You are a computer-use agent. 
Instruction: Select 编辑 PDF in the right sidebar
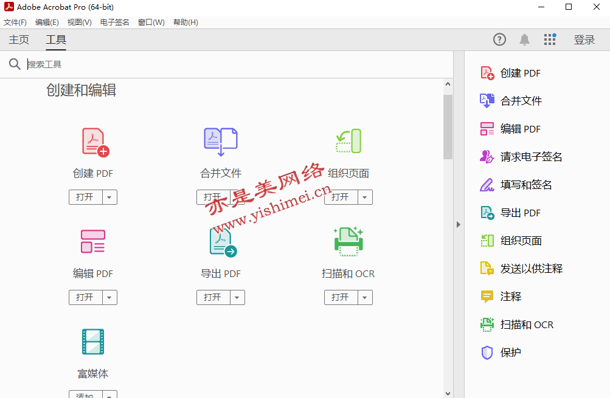(x=510, y=129)
